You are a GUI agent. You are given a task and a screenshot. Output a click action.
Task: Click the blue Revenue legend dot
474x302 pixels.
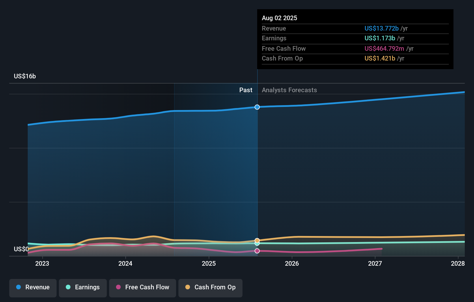click(18, 287)
